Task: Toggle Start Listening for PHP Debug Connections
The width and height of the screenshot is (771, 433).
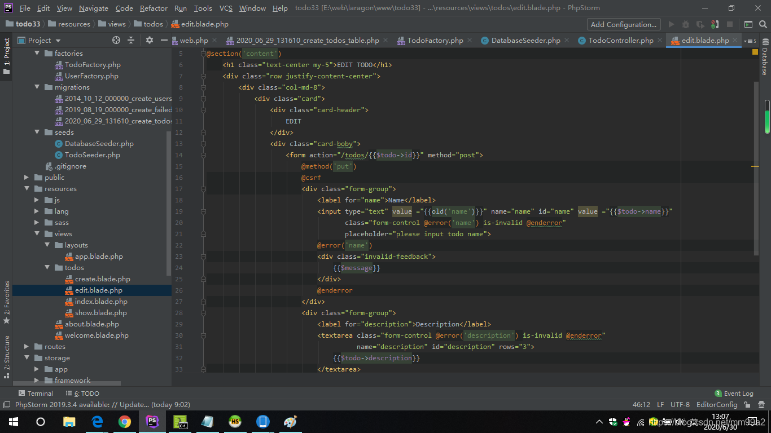Action: click(x=715, y=24)
